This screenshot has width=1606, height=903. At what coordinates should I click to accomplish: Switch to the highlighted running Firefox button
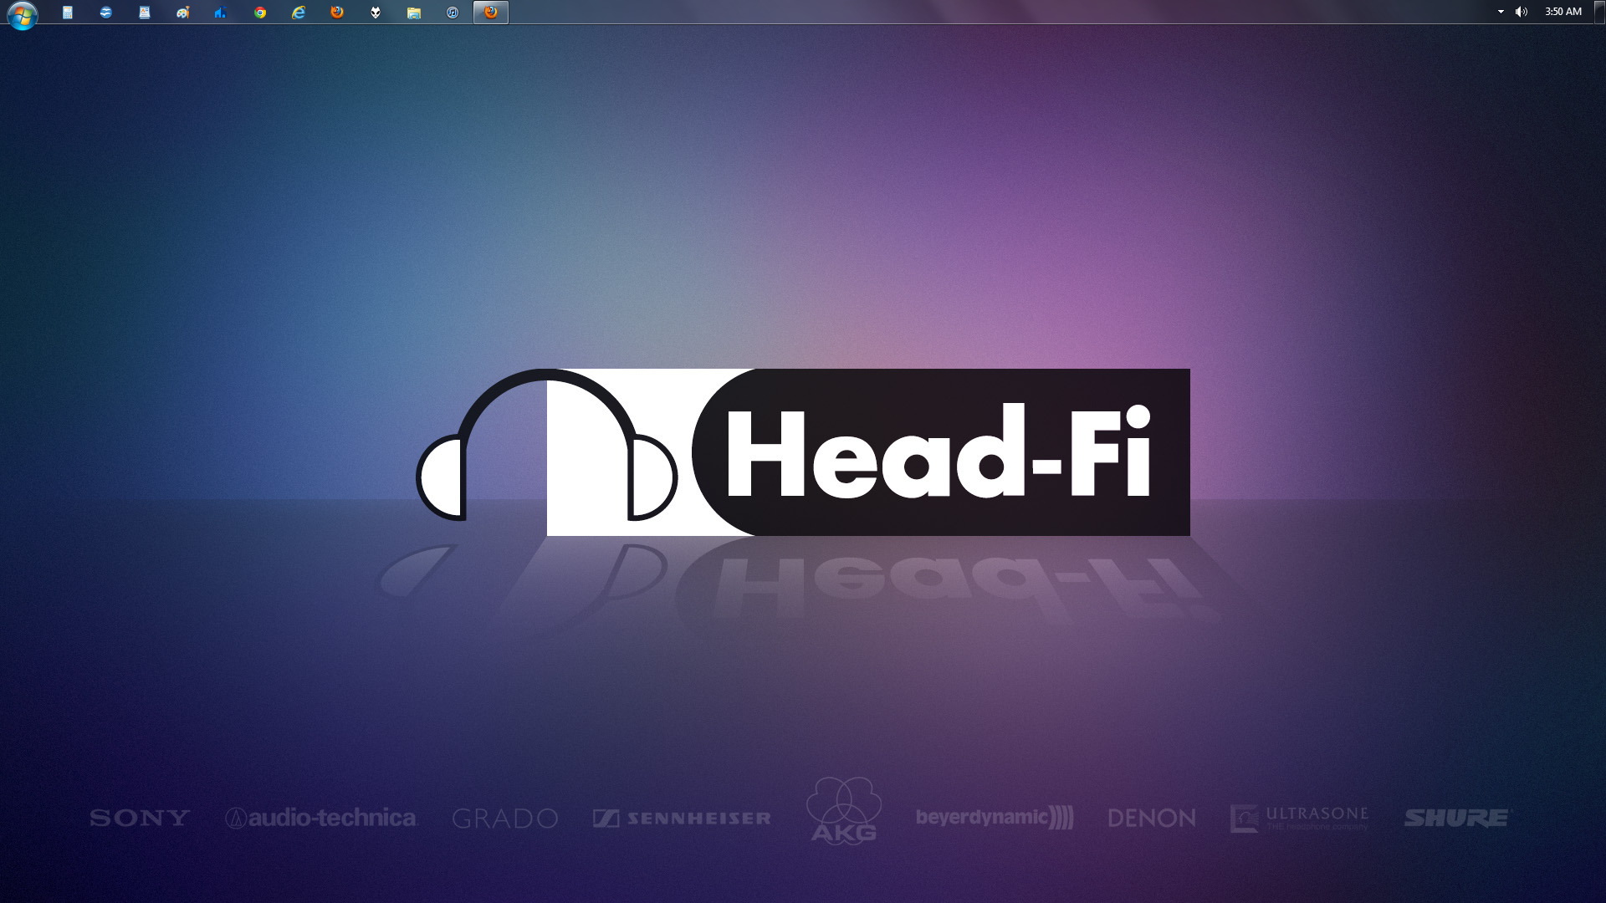click(491, 13)
